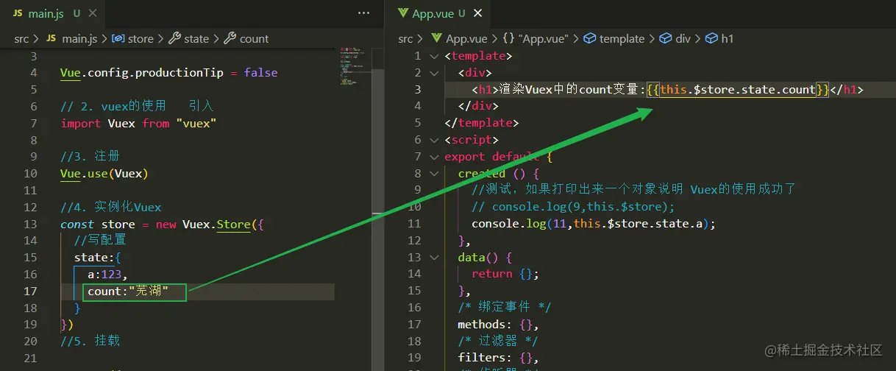Screen dimensions: 896x371
Task: Open the main.js breadcrumb dropdown
Action: click(x=79, y=38)
